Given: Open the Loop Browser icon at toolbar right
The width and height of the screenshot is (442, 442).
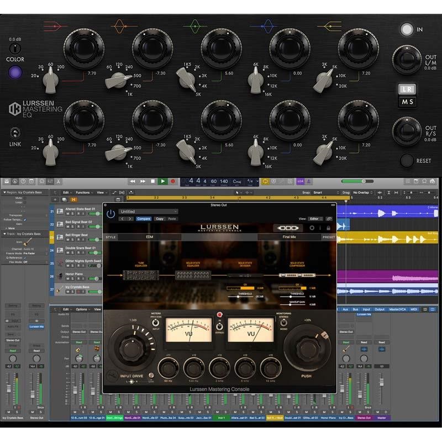Looking at the screenshot, I should [x=424, y=181].
